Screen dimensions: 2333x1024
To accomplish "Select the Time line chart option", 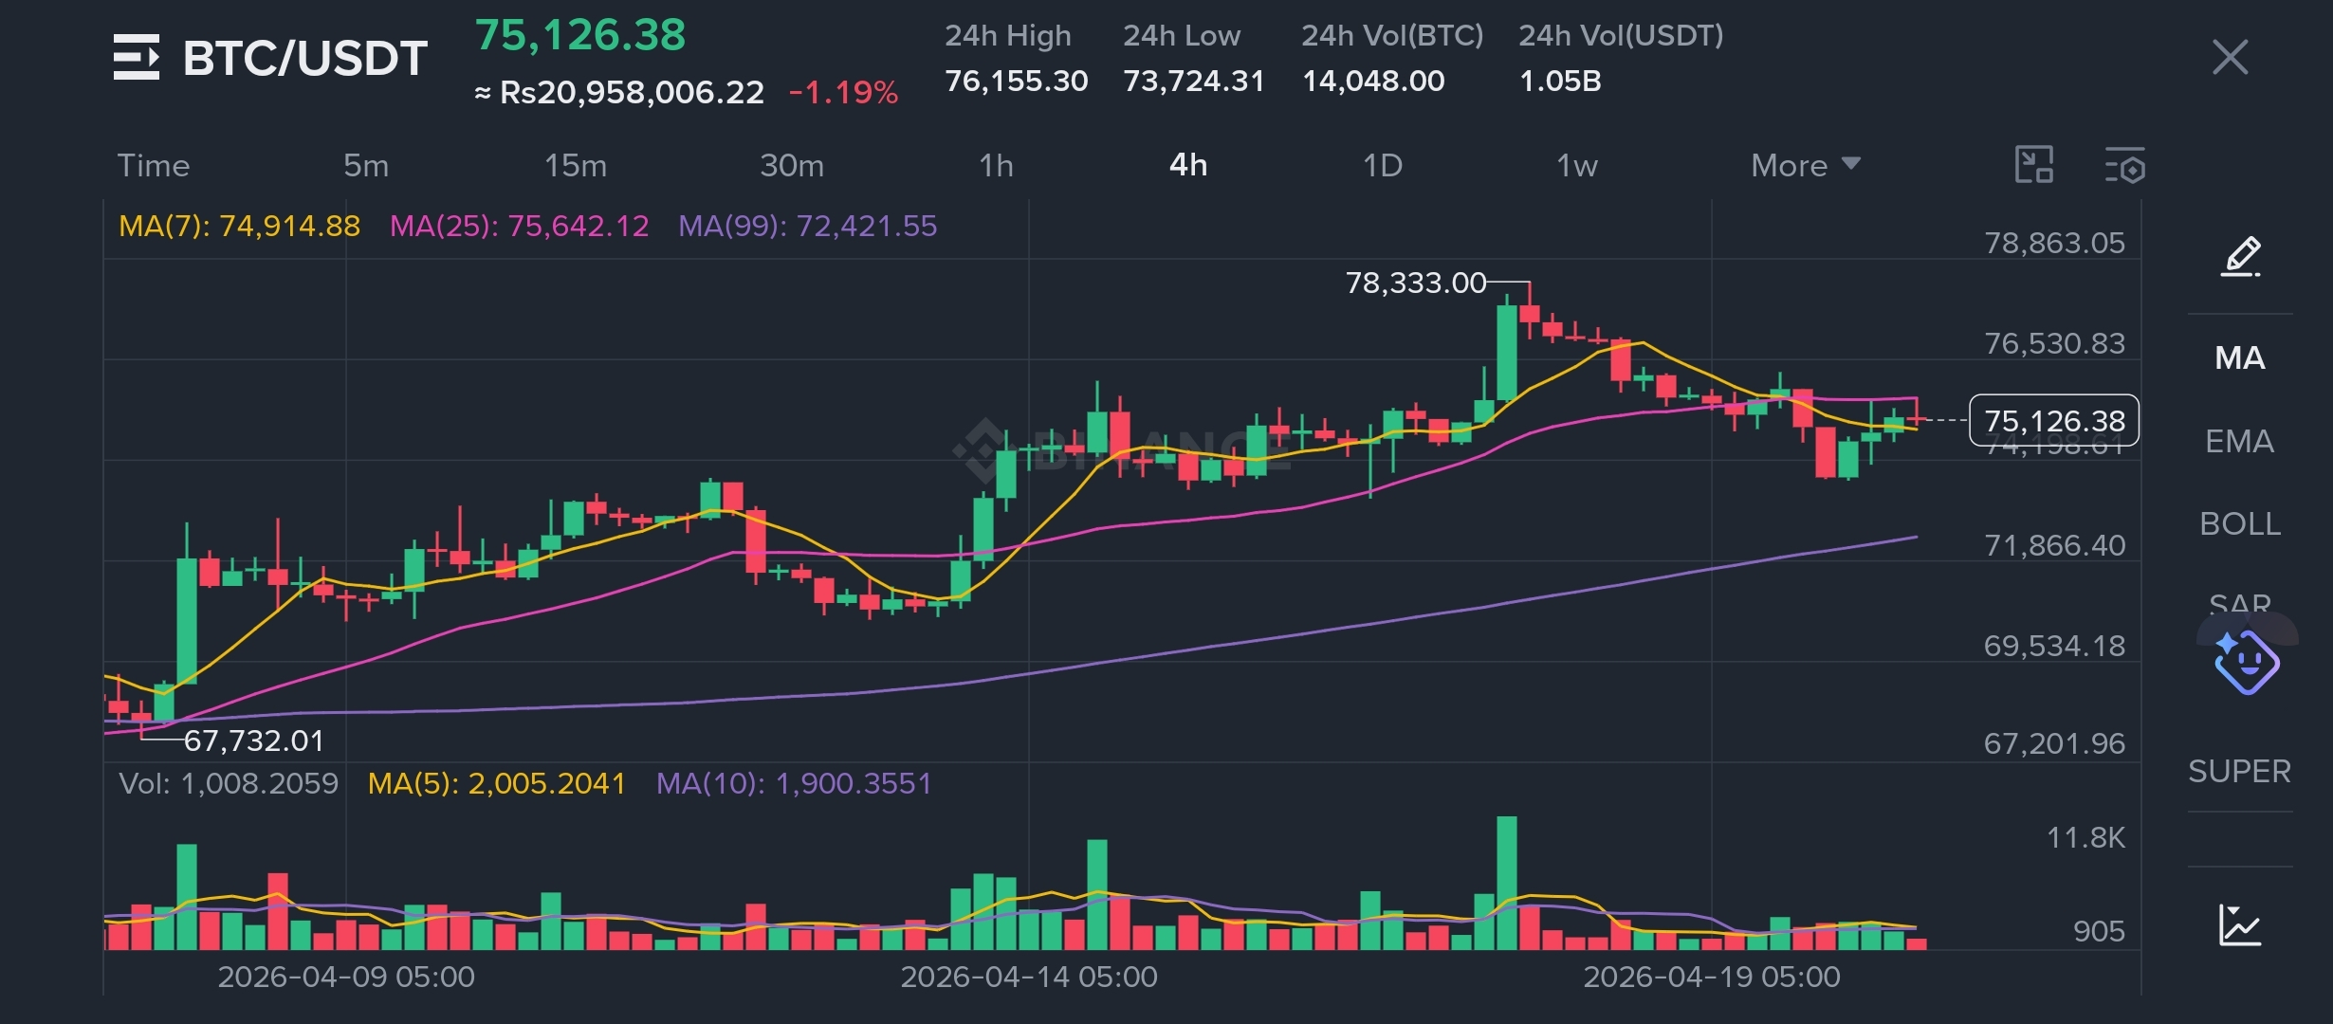I will point(154,166).
